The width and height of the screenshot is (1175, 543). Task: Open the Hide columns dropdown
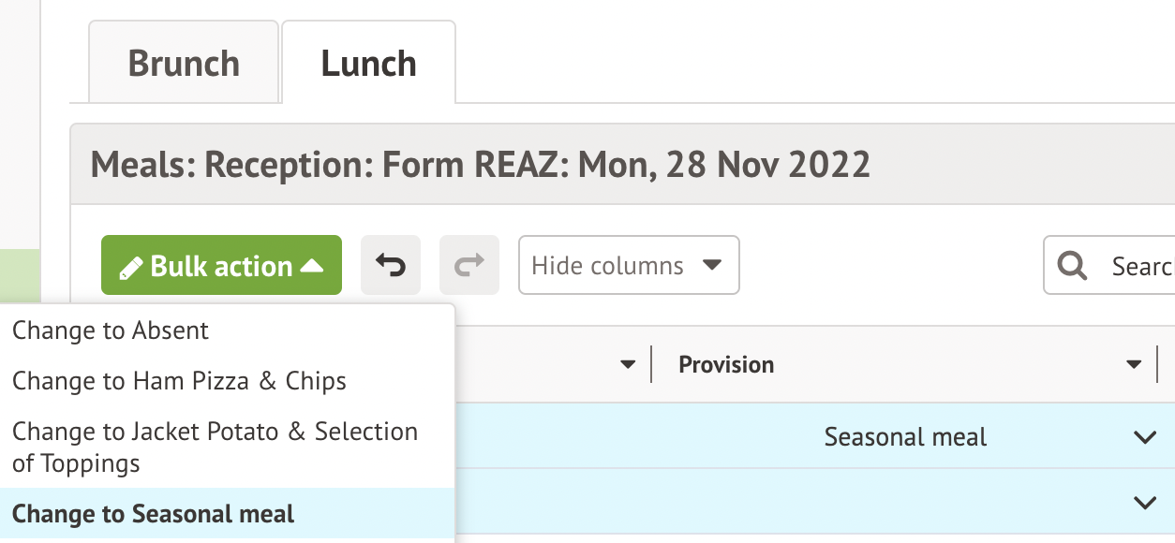(x=628, y=265)
